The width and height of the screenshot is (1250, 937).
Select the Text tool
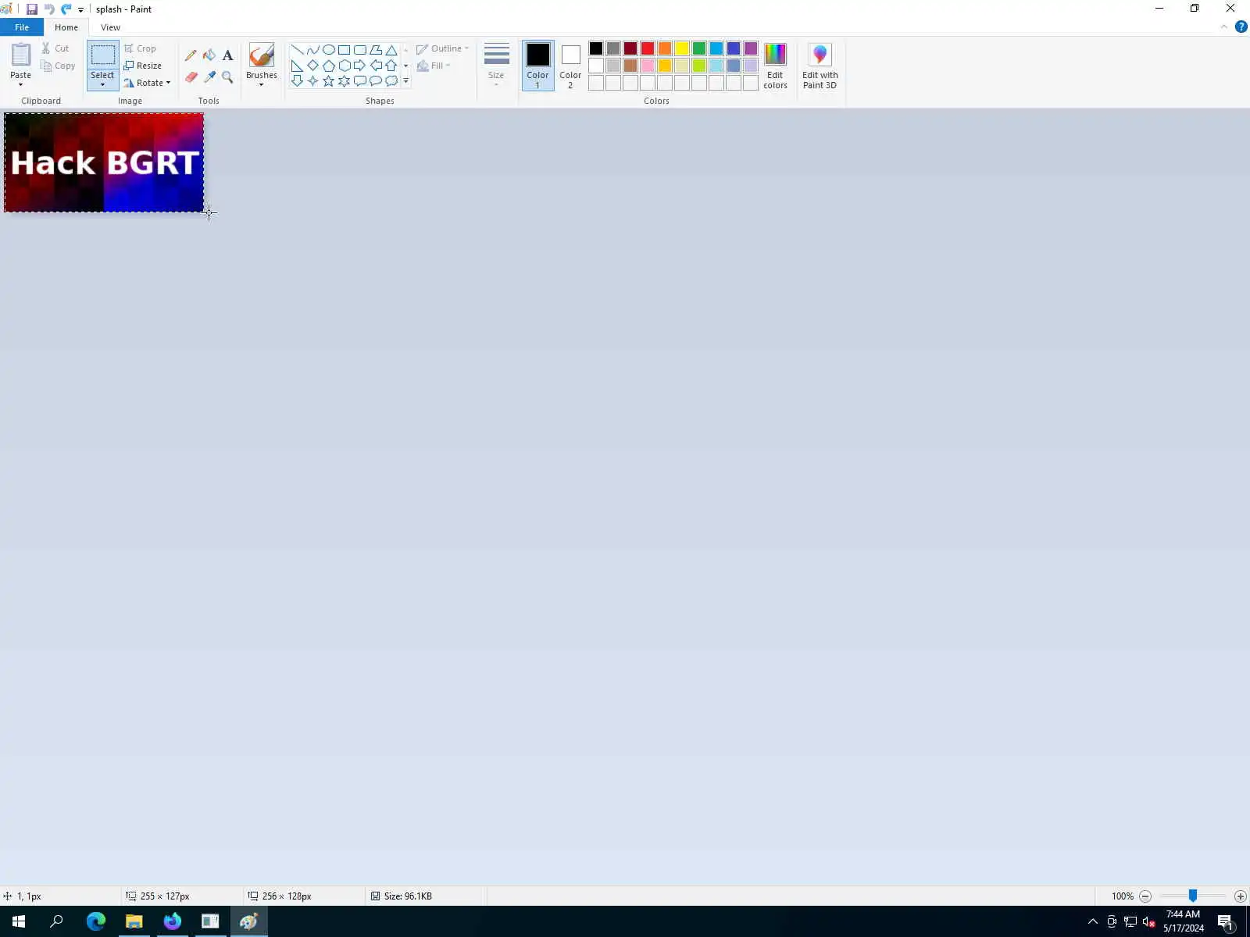(x=227, y=55)
